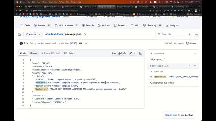Screen dimensions: 216x121
Task: Open the Code repository tab
Action: pos(26,25)
